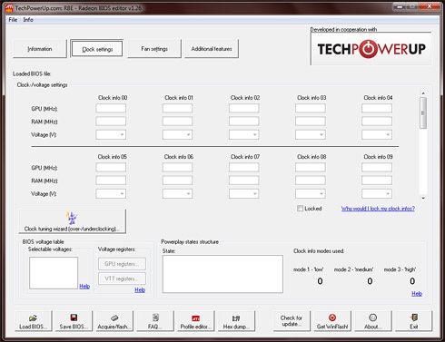
Task: Click GPU MHz field for Clock info 07
Action: (x=244, y=167)
